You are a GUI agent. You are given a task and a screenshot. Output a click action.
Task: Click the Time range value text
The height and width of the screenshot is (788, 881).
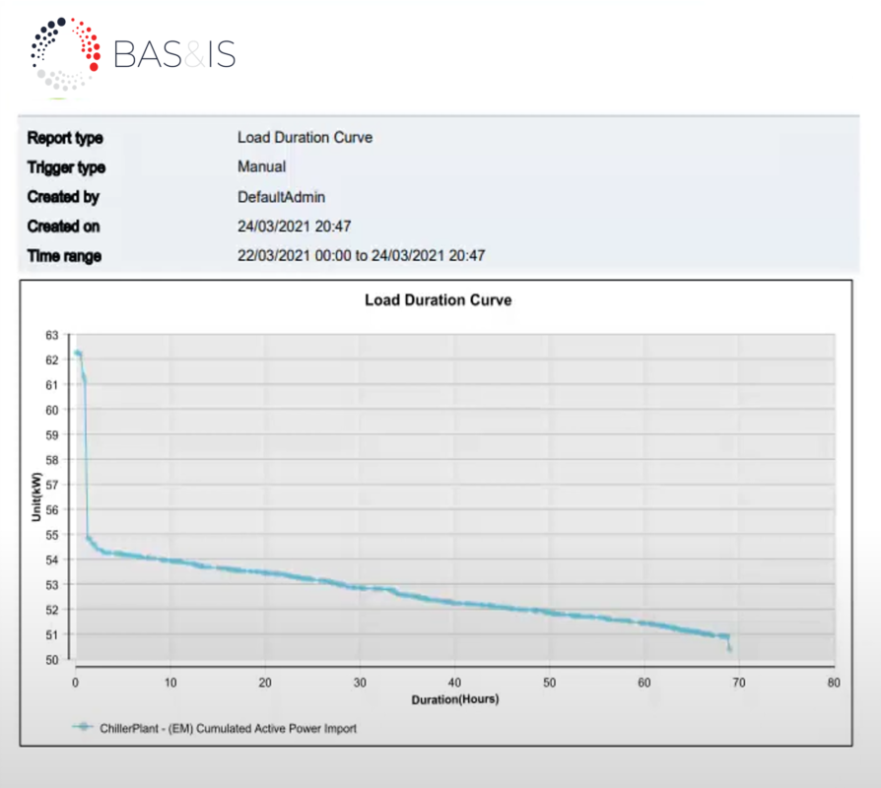pyautogui.click(x=361, y=256)
